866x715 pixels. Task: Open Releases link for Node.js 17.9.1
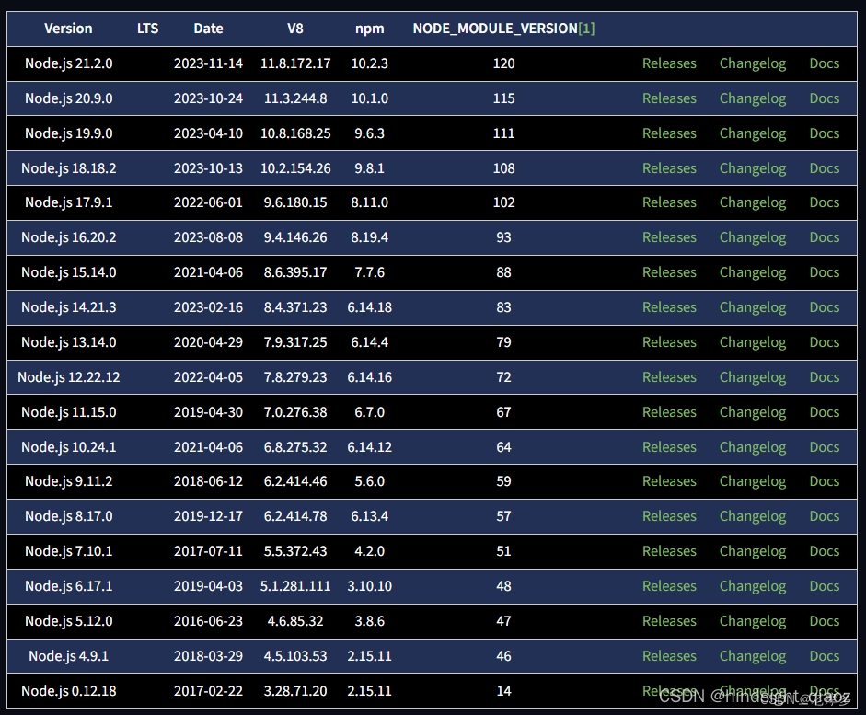click(669, 202)
